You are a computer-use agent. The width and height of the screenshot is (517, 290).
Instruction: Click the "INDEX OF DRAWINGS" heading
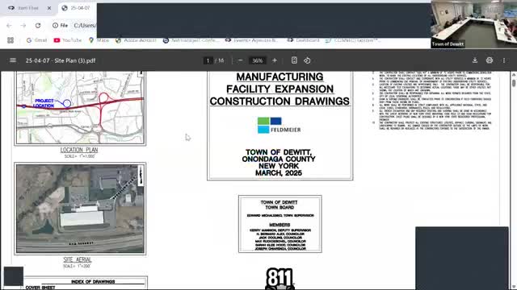pos(93,282)
